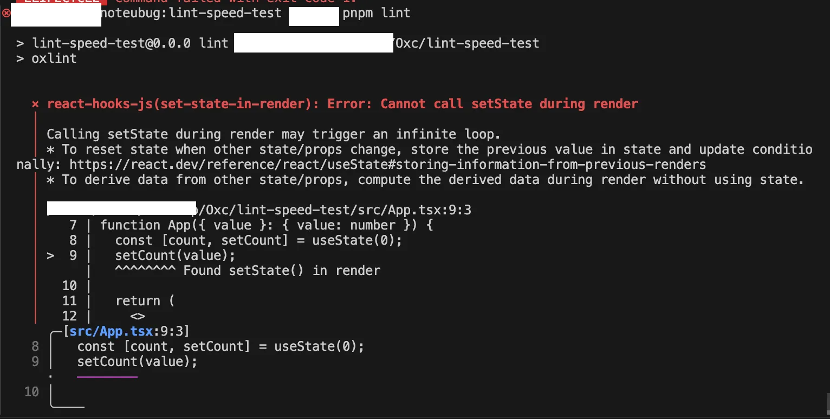830x419 pixels.
Task: Click the 'return (' code on line 11
Action: click(x=145, y=301)
